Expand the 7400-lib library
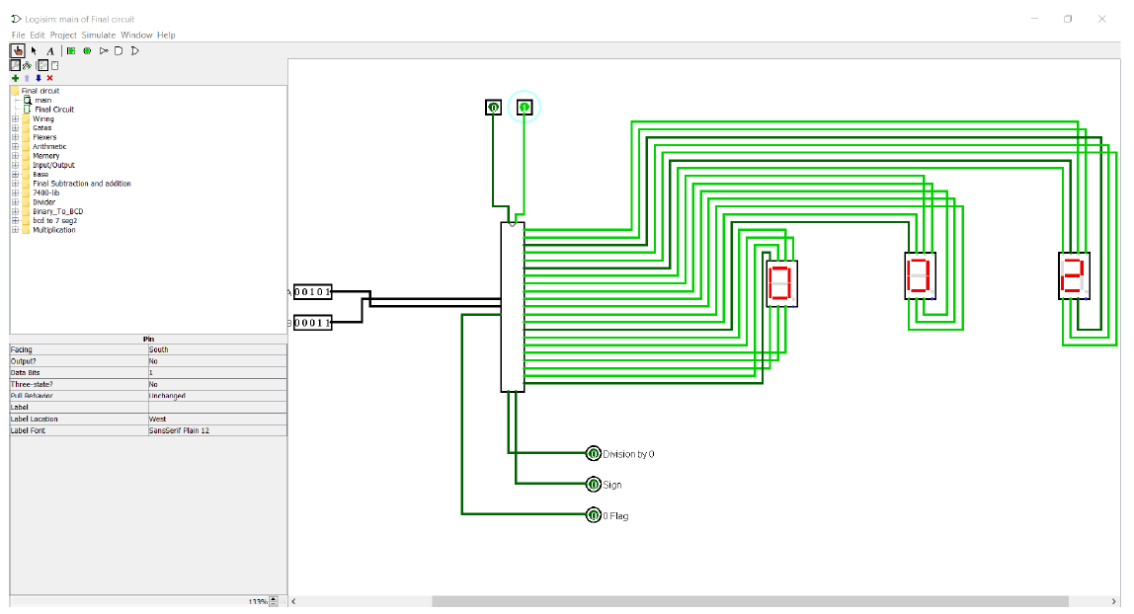 (15, 192)
